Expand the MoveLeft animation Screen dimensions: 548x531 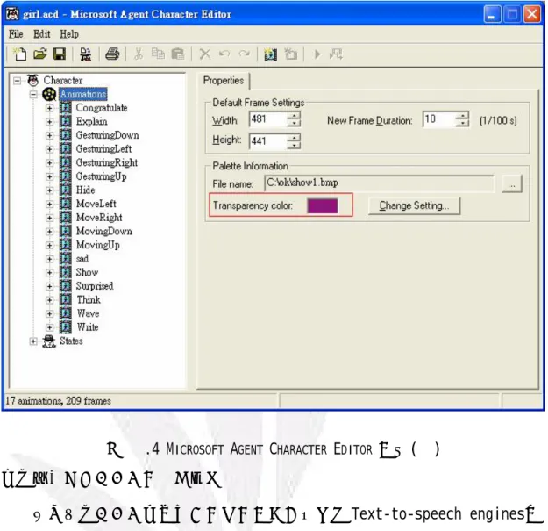[x=49, y=204]
